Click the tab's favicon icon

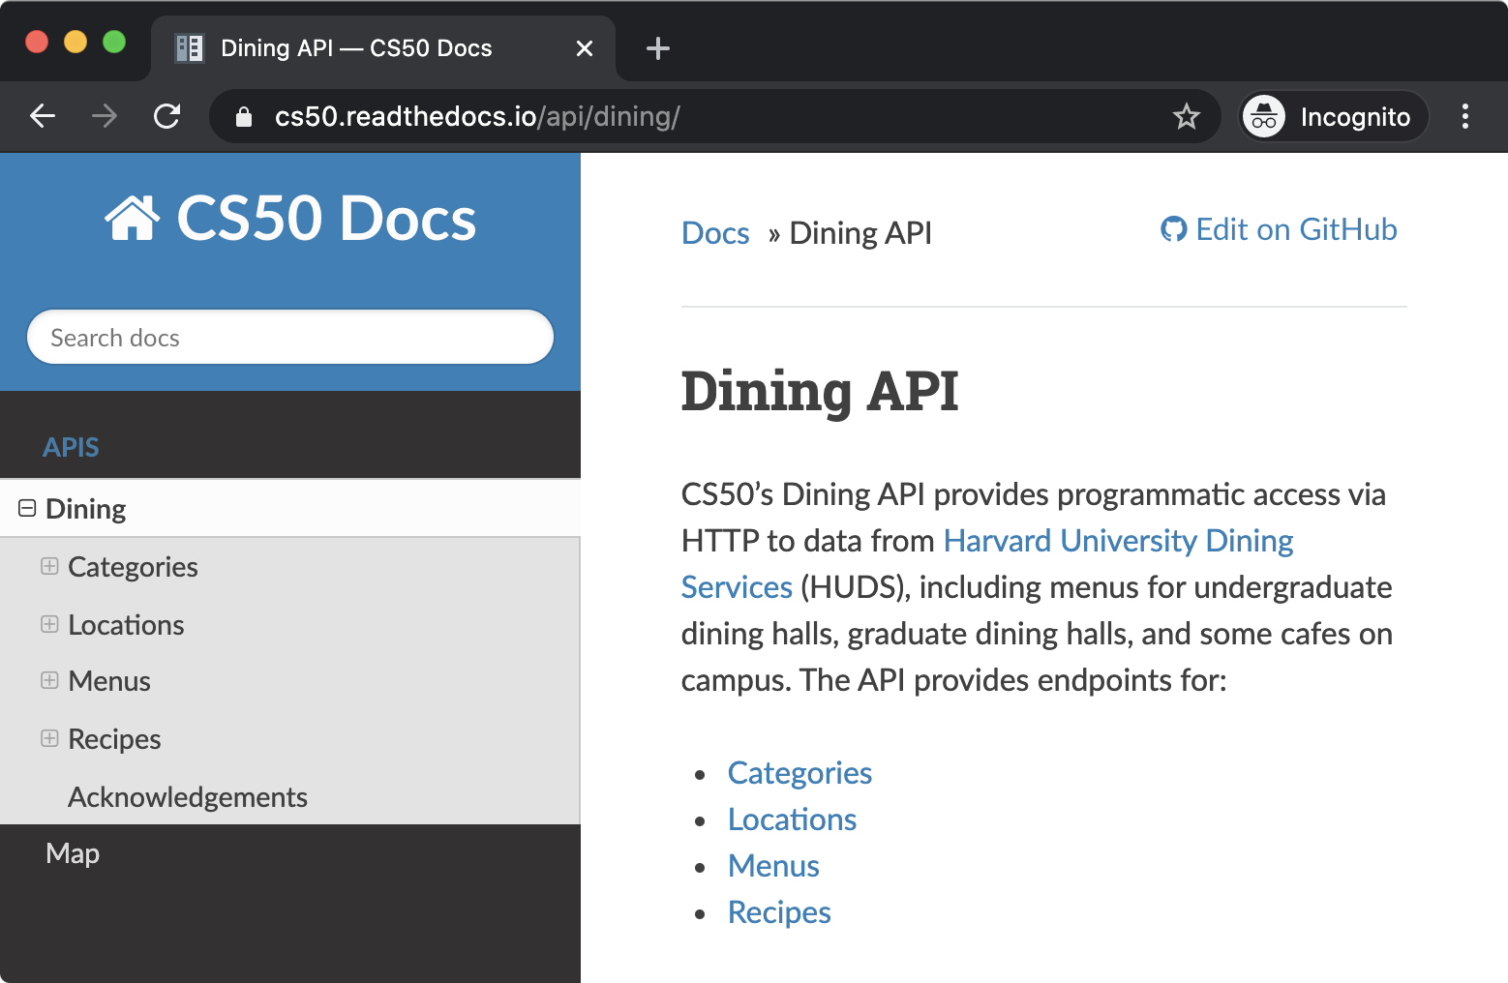pyautogui.click(x=189, y=48)
